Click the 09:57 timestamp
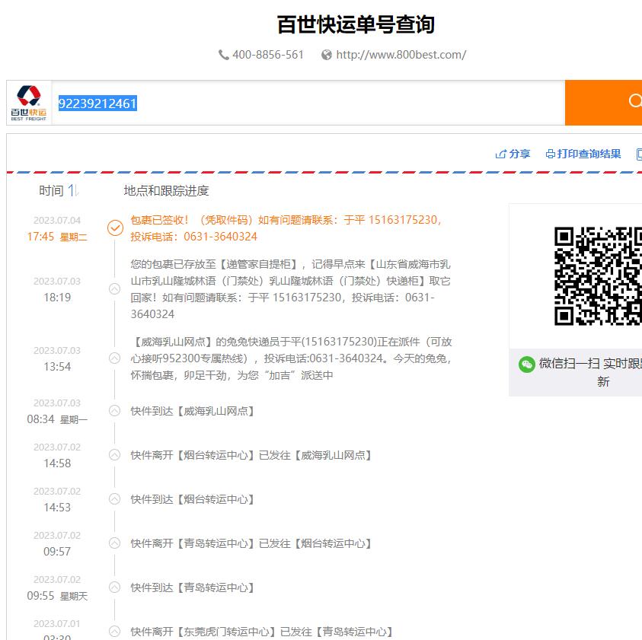The width and height of the screenshot is (642, 640). point(57,552)
